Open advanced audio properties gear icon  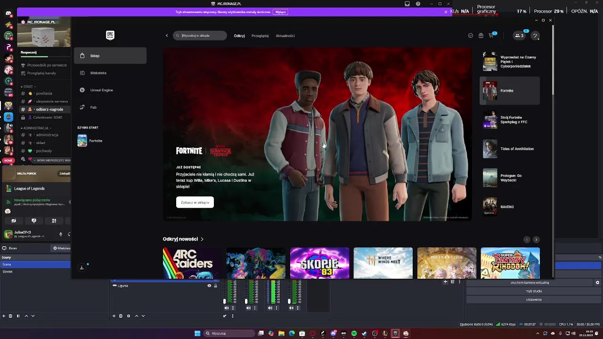point(225,316)
